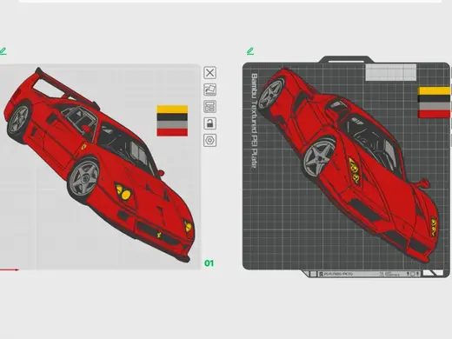Pick the yellow swatch on the left plate
This screenshot has height=339, width=452.
pos(172,110)
